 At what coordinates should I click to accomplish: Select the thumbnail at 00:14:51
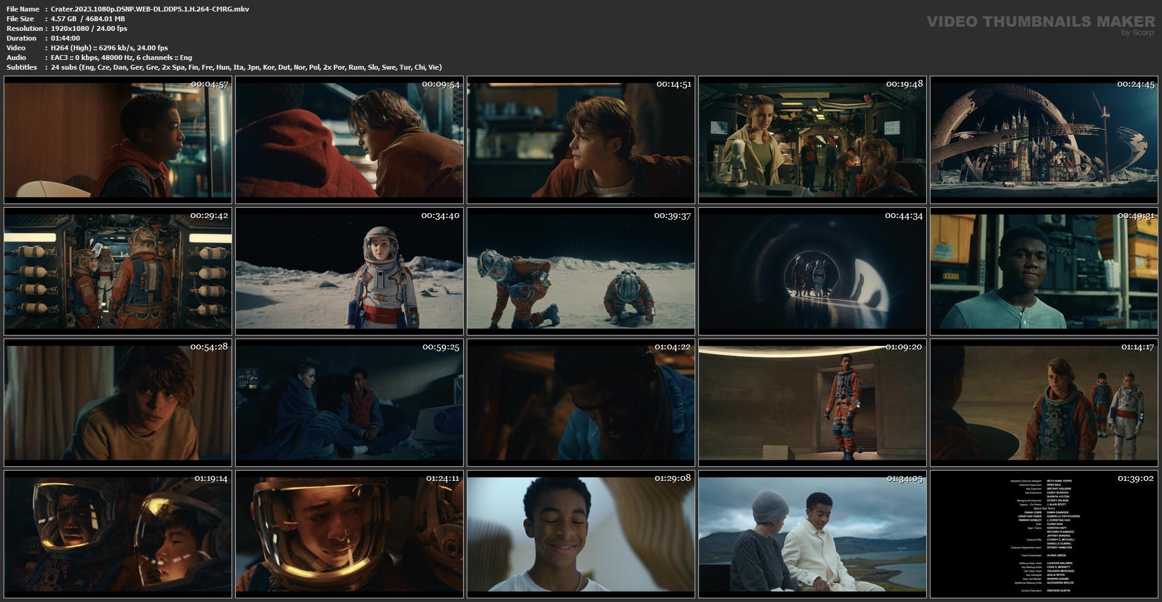(x=581, y=140)
